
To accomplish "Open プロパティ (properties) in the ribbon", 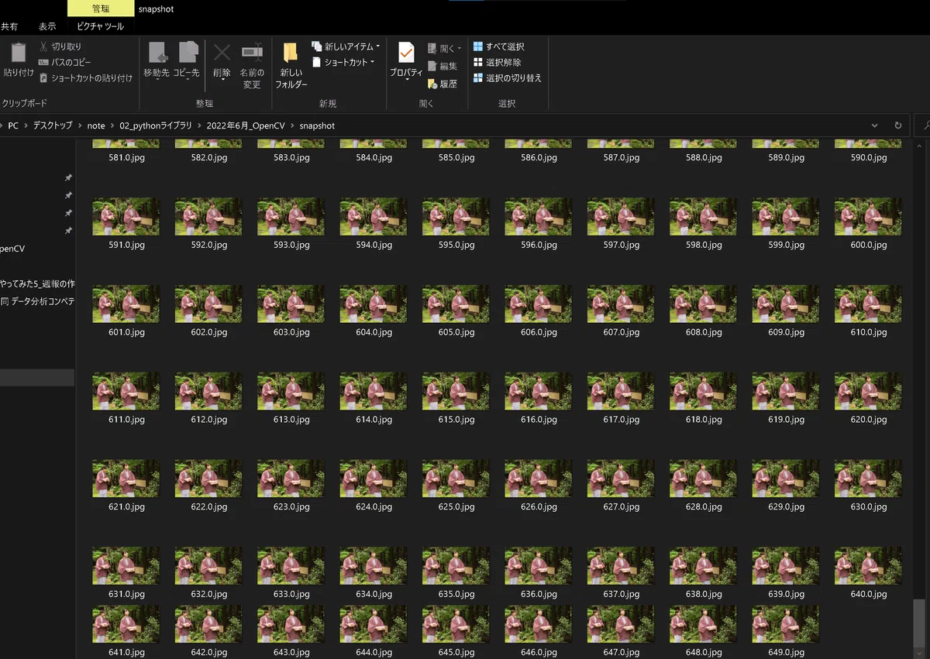I will [406, 60].
